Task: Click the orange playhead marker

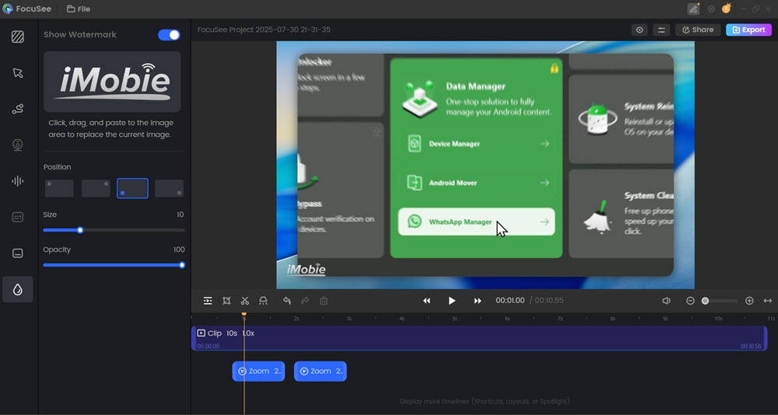Action: point(244,314)
